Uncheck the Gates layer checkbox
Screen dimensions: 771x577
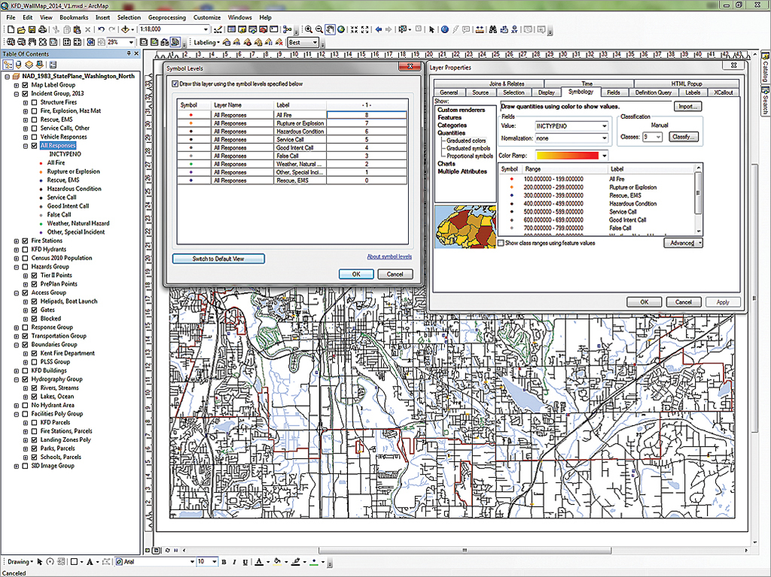coord(34,310)
